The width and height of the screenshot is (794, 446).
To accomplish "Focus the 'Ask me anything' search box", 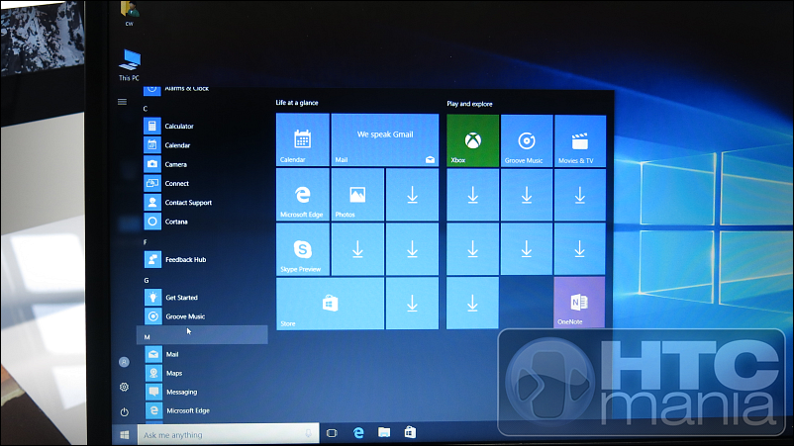I will point(228,434).
